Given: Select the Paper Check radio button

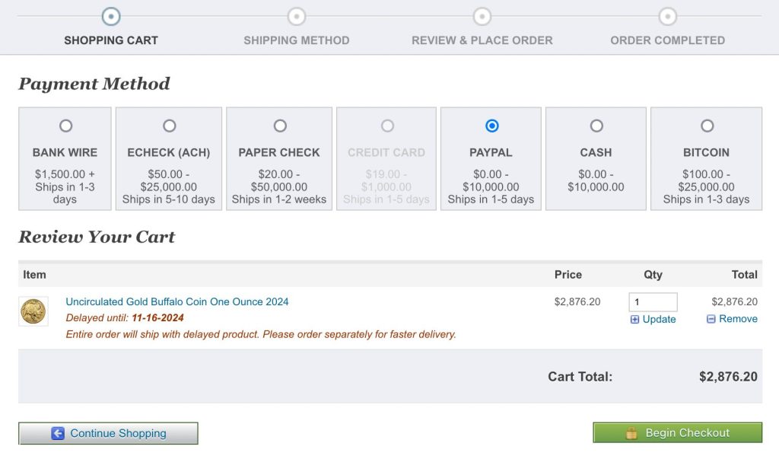Looking at the screenshot, I should coord(280,126).
